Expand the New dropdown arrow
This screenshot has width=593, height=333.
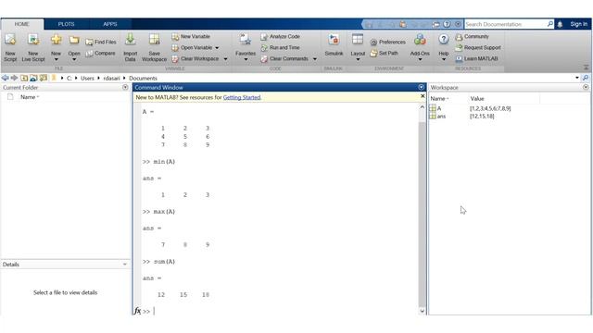coord(56,59)
